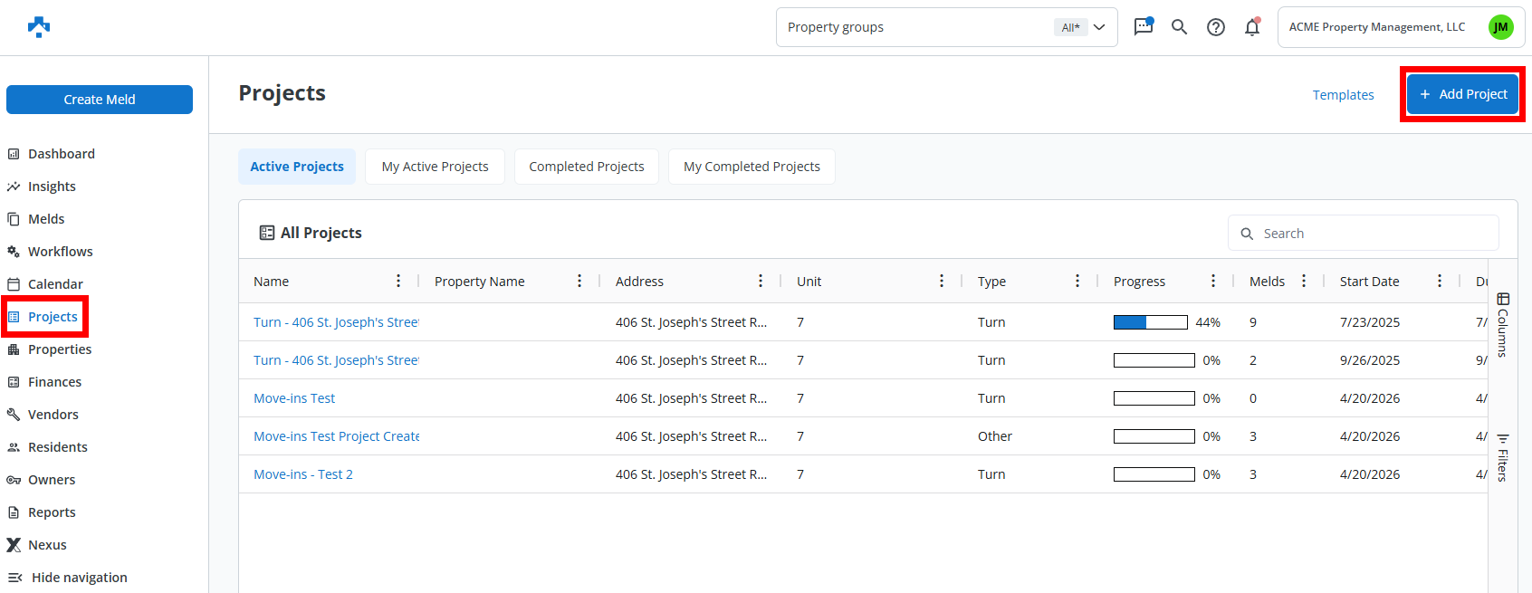Viewport: 1532px width, 593px height.
Task: Switch to Completed Projects tab
Action: coord(587,167)
